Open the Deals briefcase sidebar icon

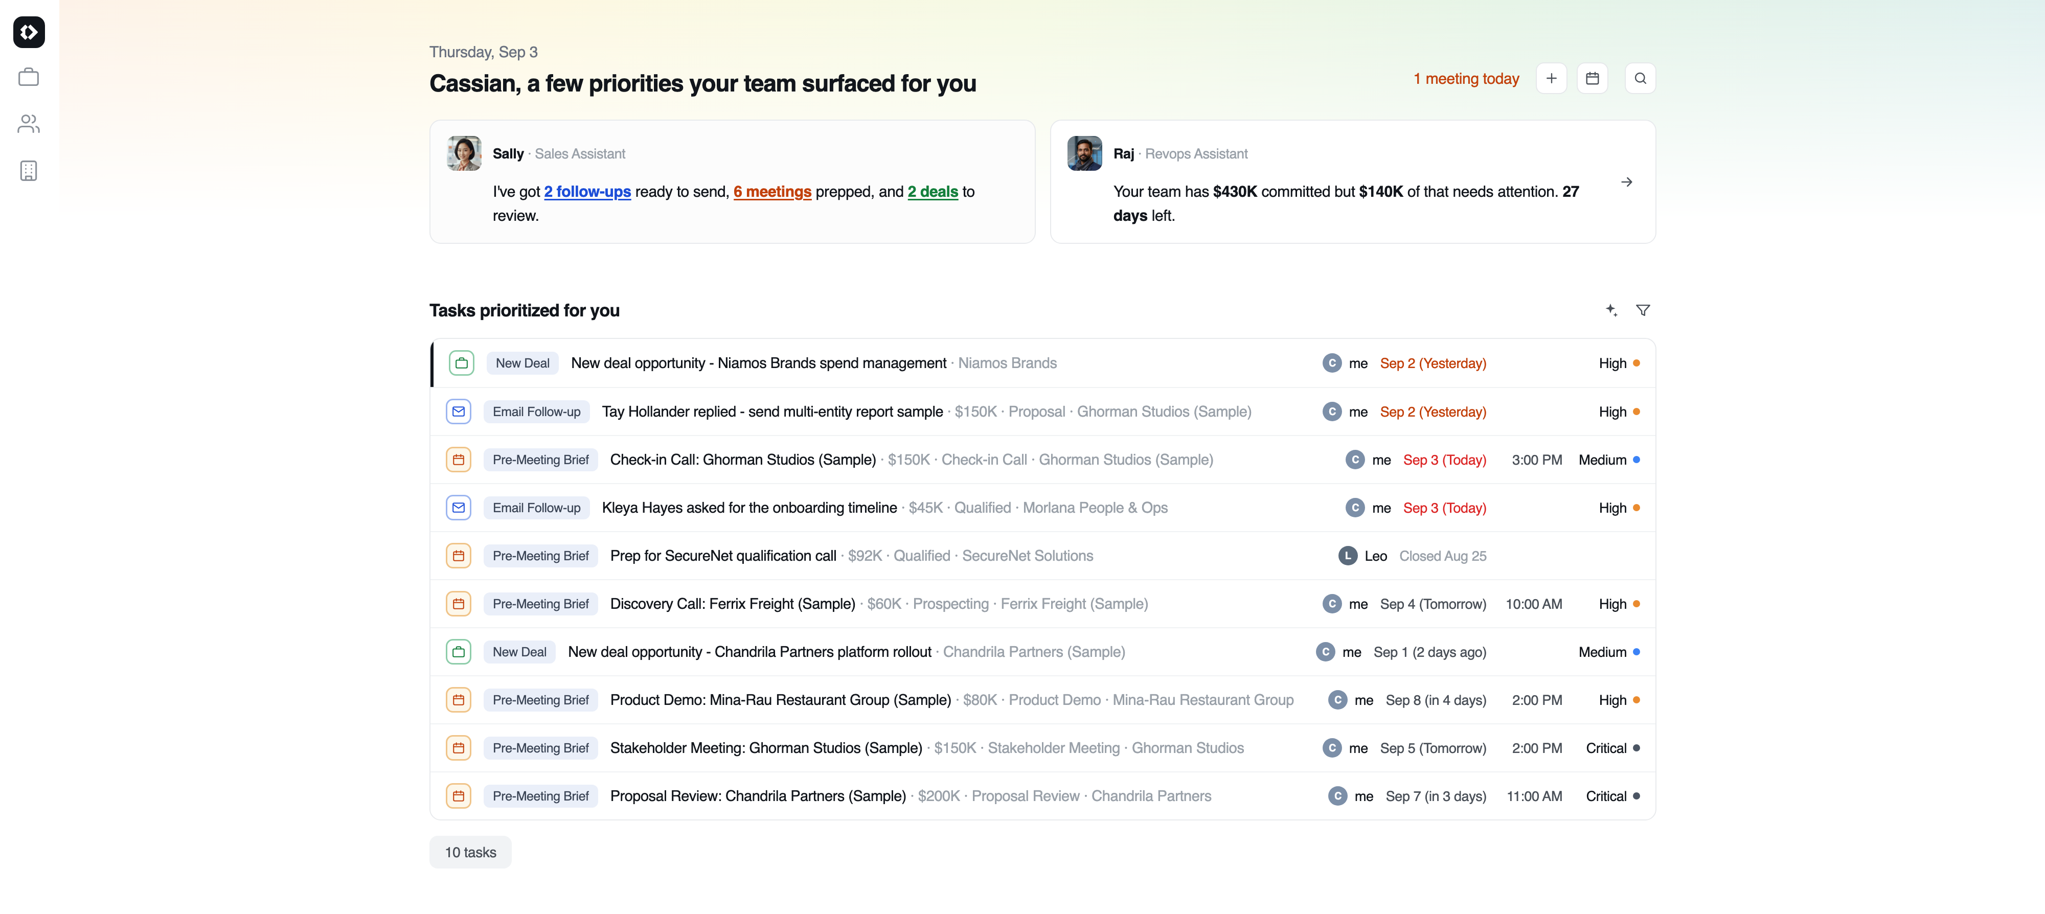[x=29, y=77]
